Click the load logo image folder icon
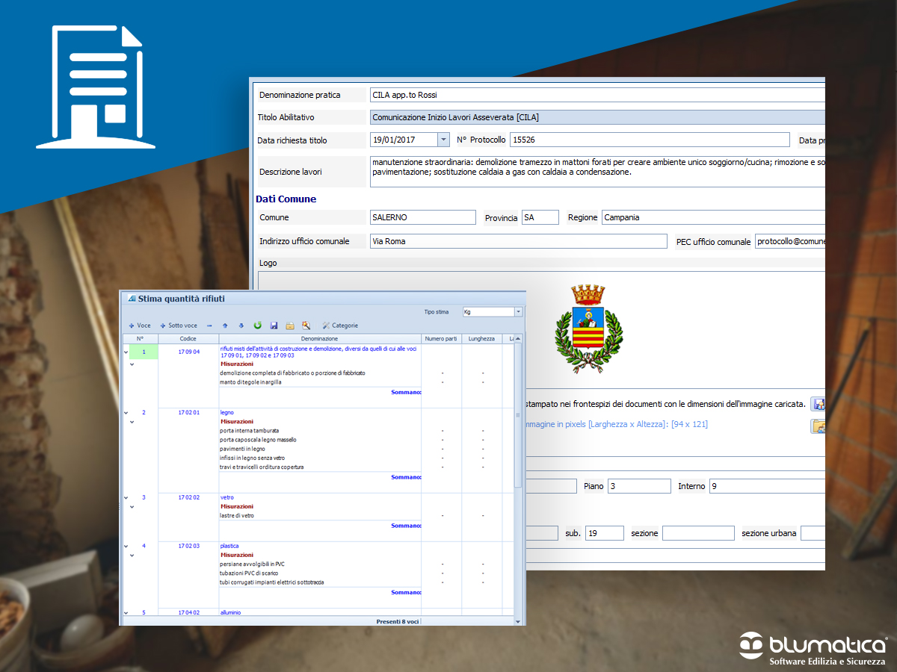This screenshot has height=672, width=897. (818, 426)
